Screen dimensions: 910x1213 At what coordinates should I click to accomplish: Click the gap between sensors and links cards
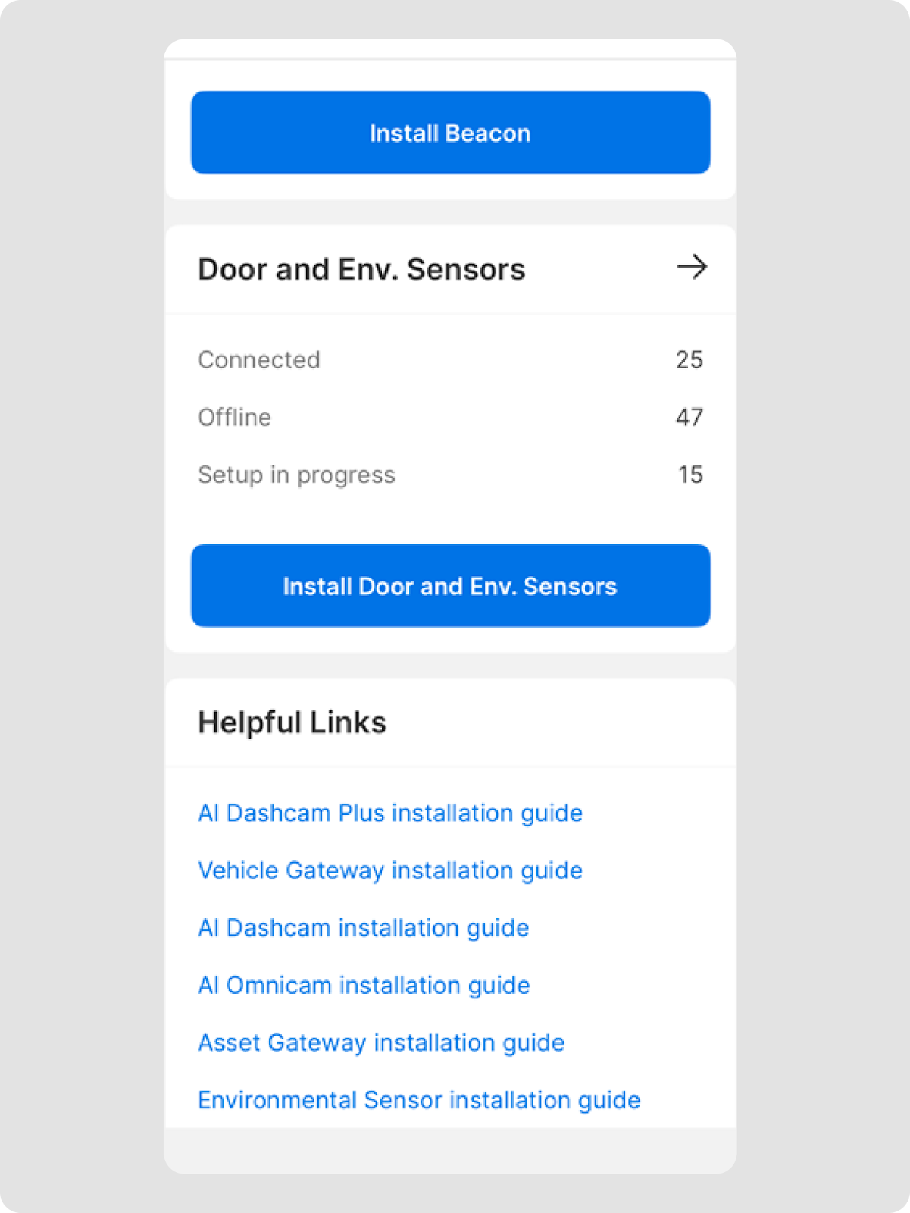[450, 666]
